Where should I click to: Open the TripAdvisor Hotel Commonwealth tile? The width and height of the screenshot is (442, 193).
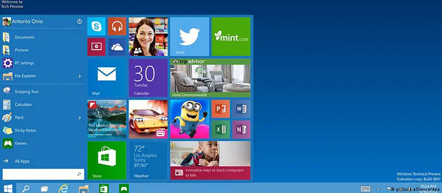pyautogui.click(x=210, y=77)
